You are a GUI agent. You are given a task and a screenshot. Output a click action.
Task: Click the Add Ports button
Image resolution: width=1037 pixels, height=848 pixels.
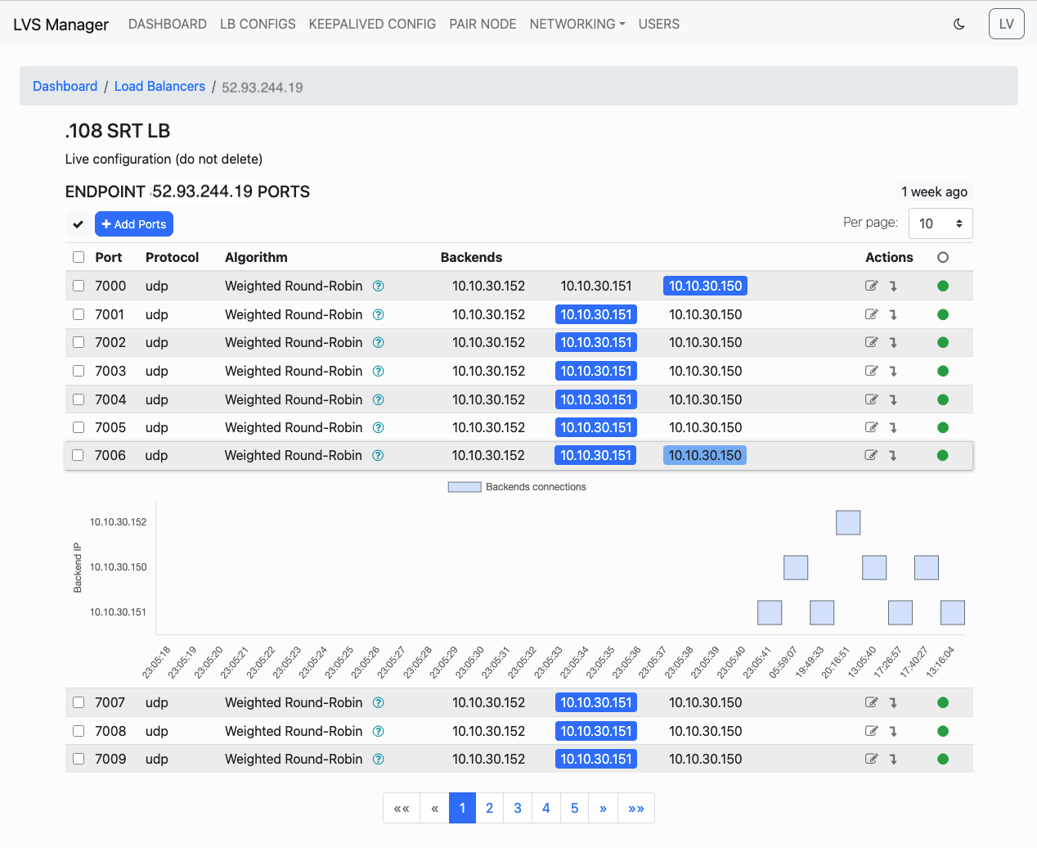[134, 224]
